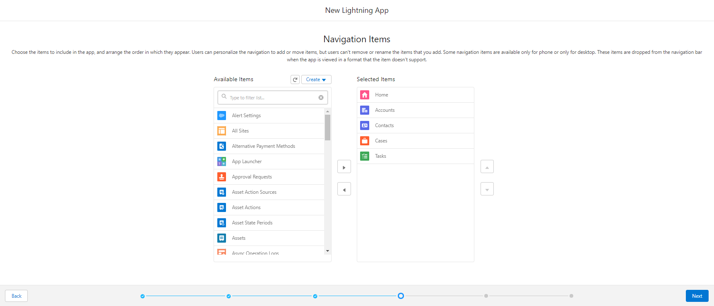The image size is (714, 306).
Task: Click the Cases briefcase icon
Action: click(x=365, y=141)
